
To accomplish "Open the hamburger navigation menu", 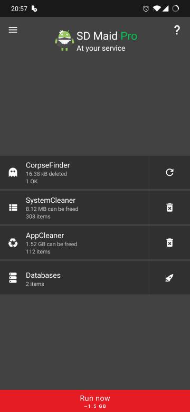I will coord(13,30).
